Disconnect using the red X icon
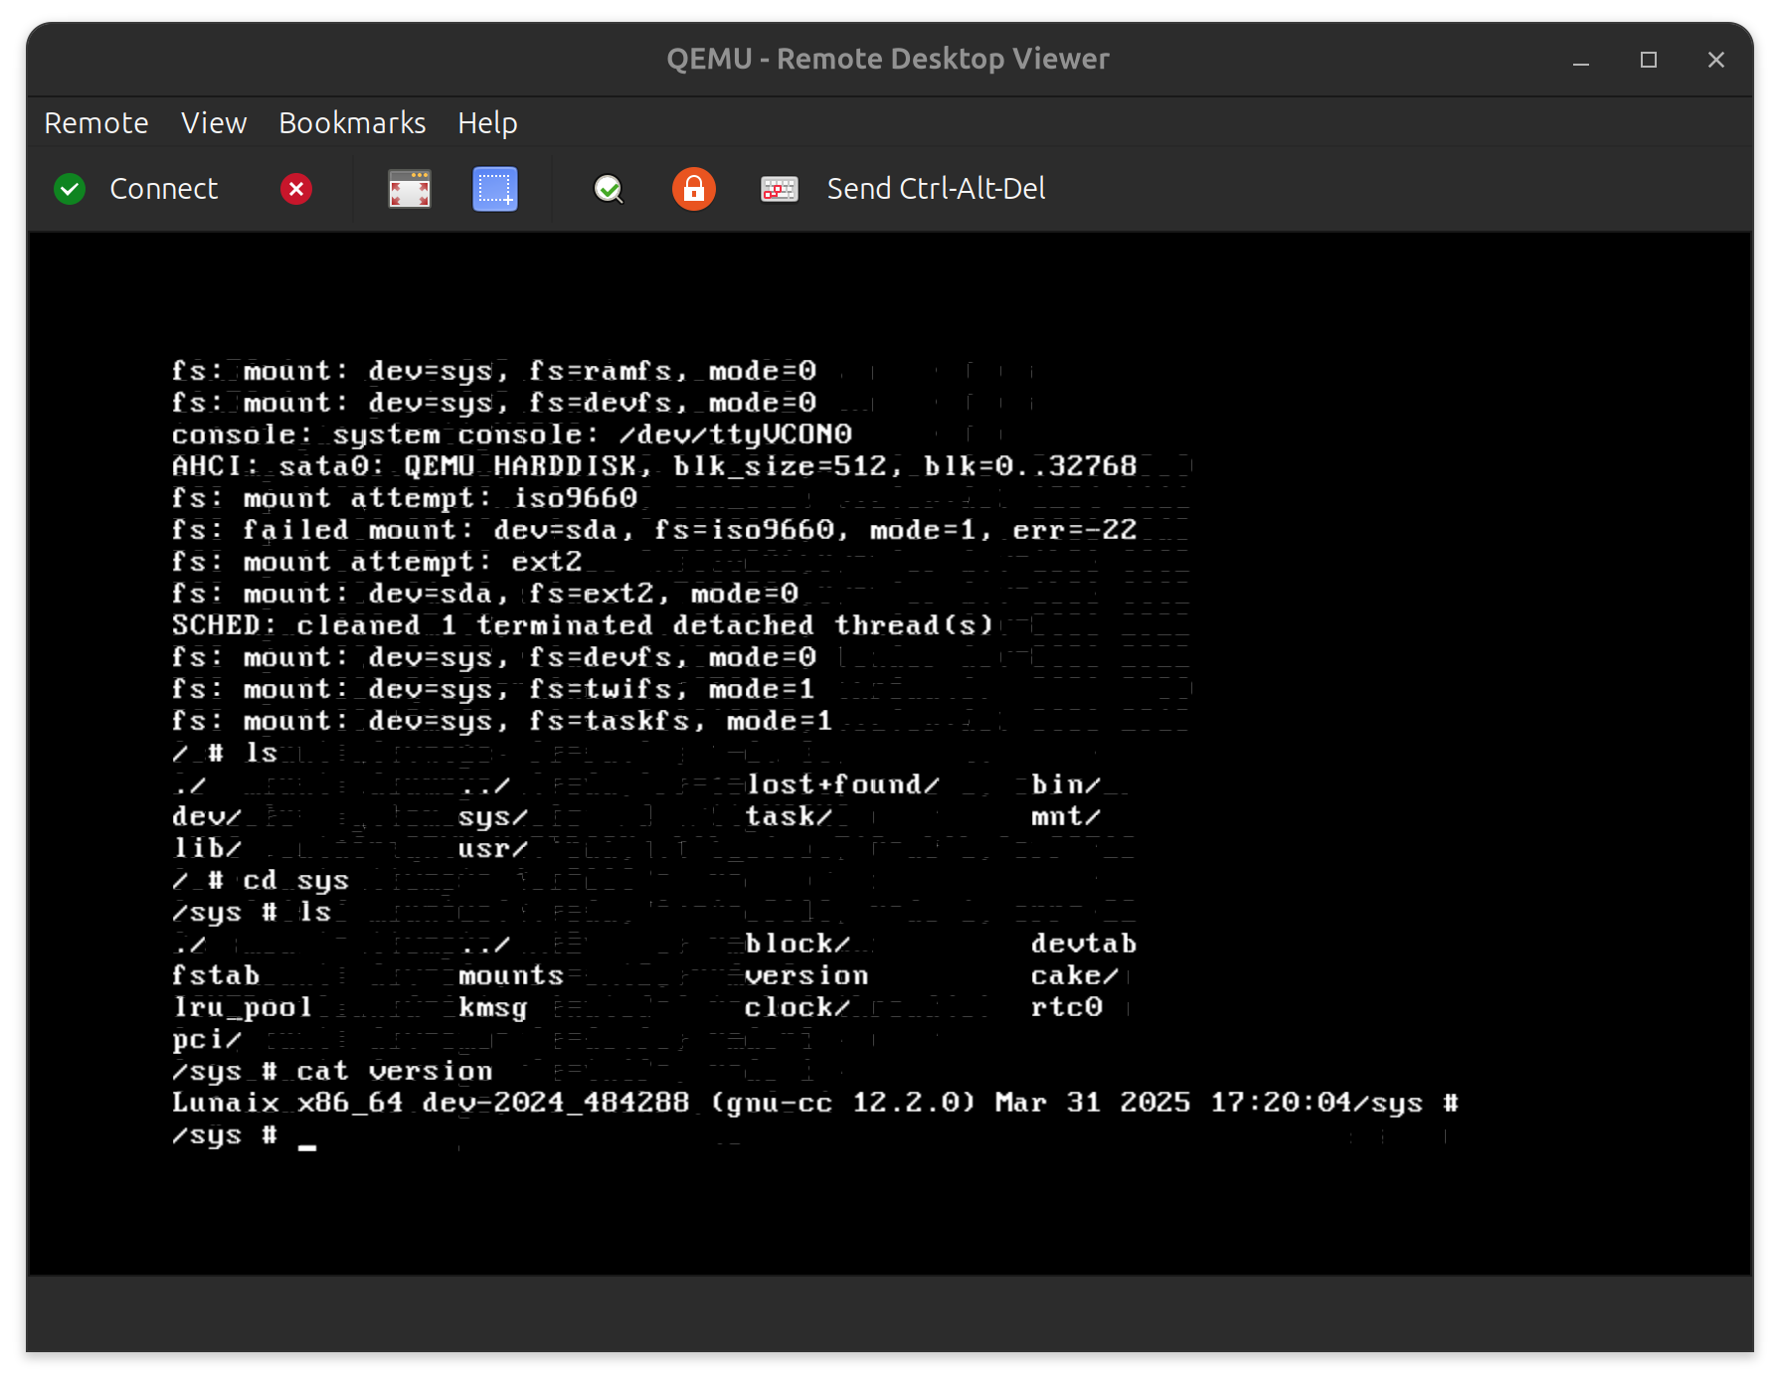Viewport: 1780px width, 1384px height. [296, 189]
